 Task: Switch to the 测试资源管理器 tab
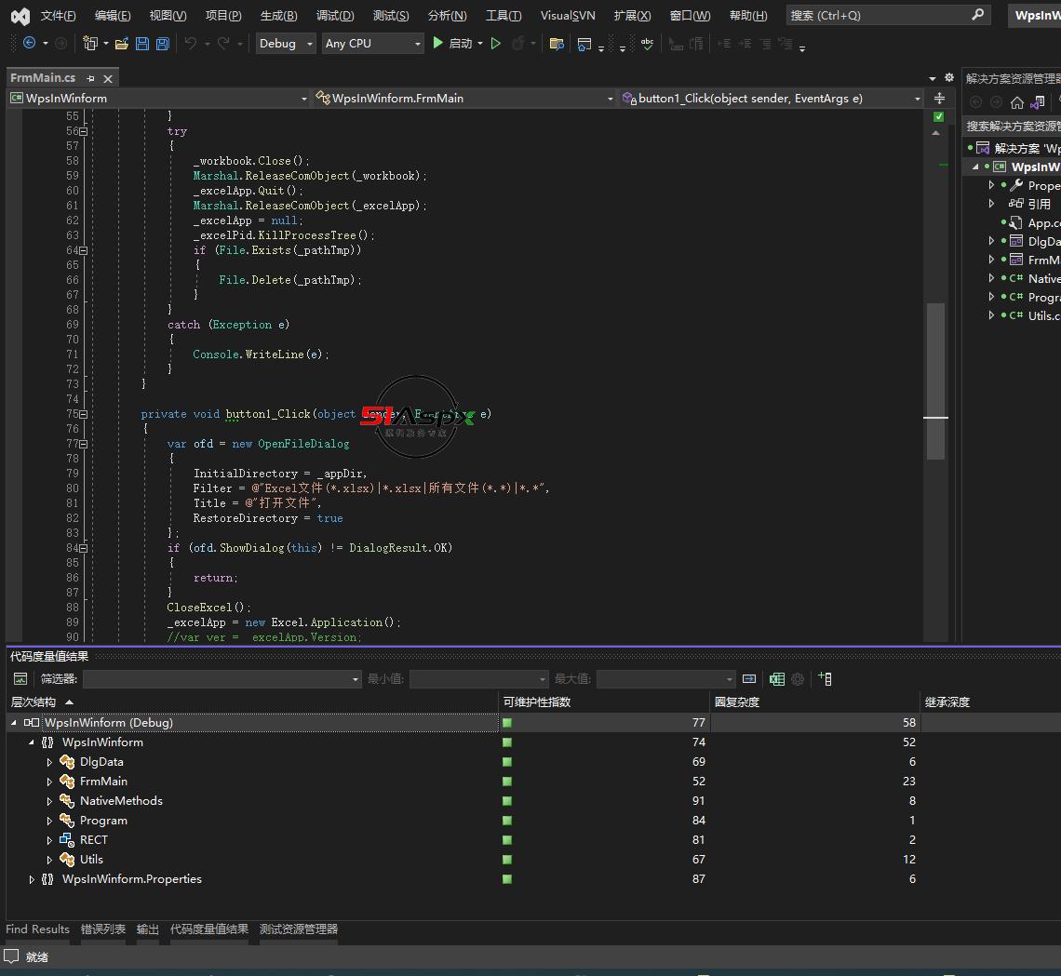[299, 929]
